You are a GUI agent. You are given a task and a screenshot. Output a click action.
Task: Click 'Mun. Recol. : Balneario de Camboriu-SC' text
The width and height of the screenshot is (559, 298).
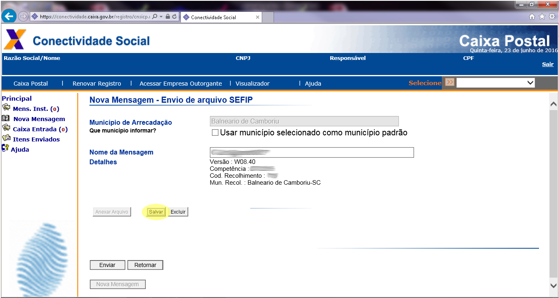tap(265, 183)
